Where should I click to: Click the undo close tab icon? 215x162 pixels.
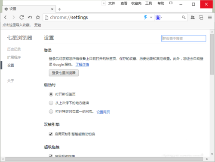click(30, 18)
